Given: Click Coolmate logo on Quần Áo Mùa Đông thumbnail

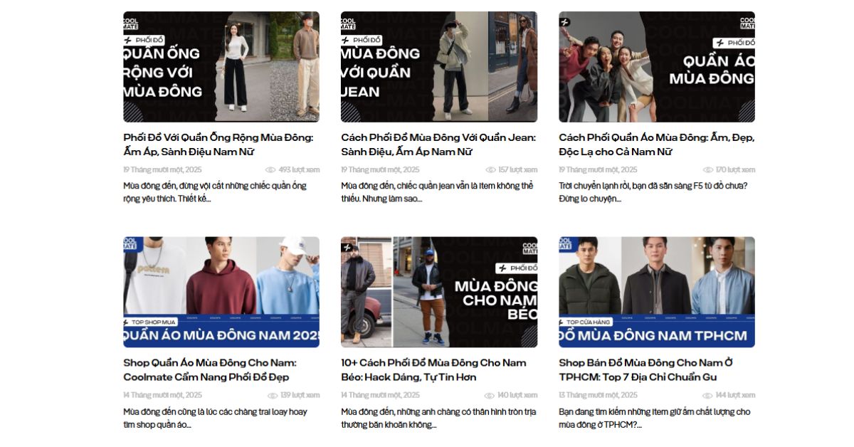Looking at the screenshot, I should click(x=747, y=23).
